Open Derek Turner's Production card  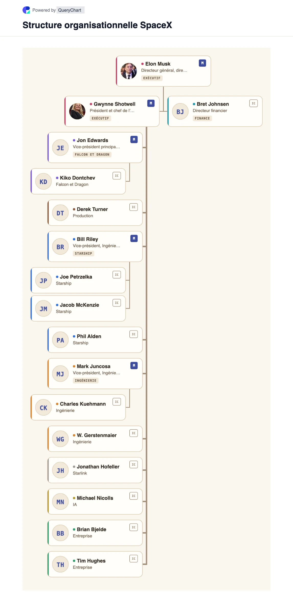(x=95, y=213)
